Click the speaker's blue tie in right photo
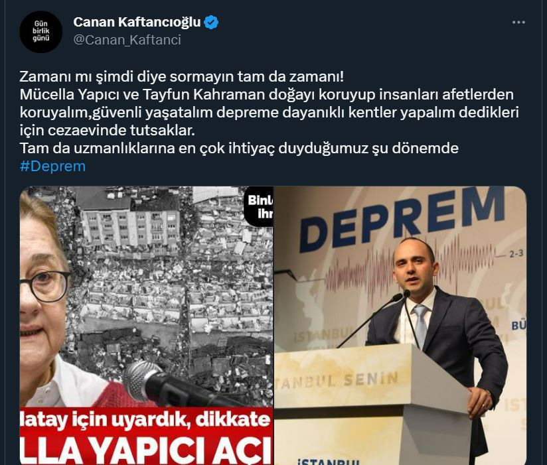Viewport: 547px width, 465px height. click(x=420, y=325)
